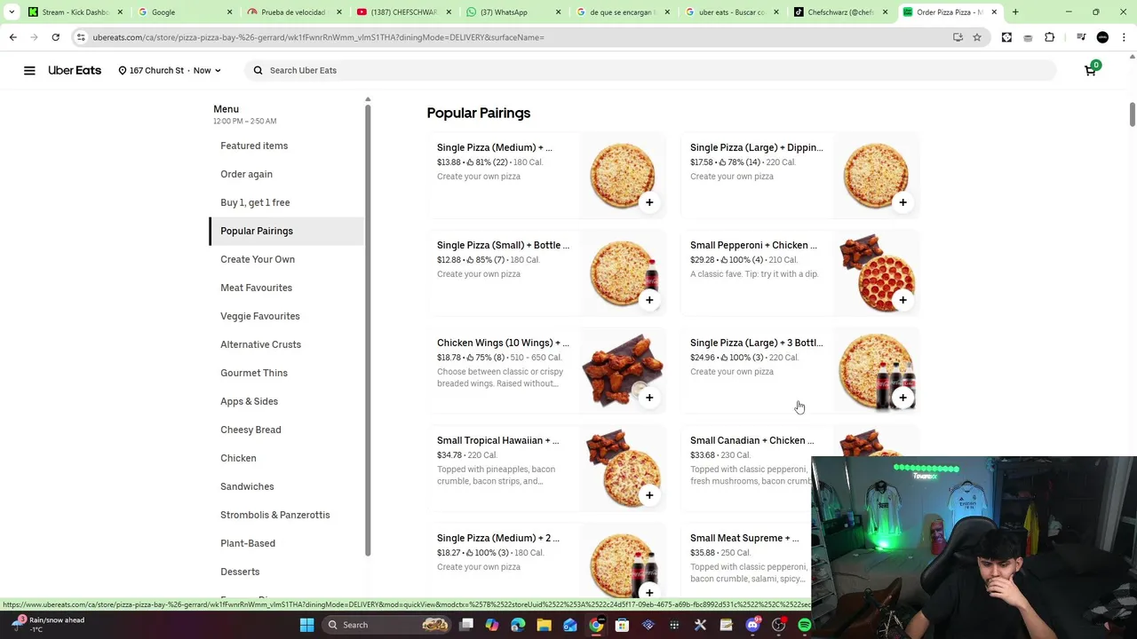The height and width of the screenshot is (639, 1137).
Task: Close the Order Pizza Pizza tab
Action: point(994,12)
